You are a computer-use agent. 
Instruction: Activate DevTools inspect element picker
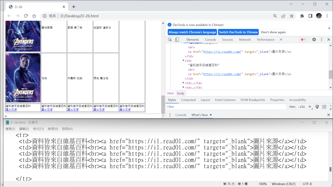click(170, 40)
